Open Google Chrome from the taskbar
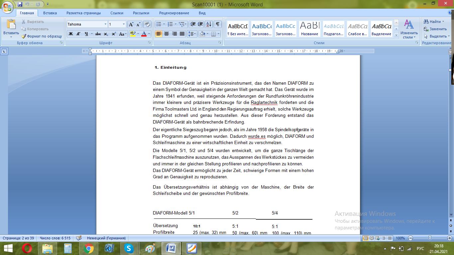This screenshot has height=255, width=454. (88, 248)
